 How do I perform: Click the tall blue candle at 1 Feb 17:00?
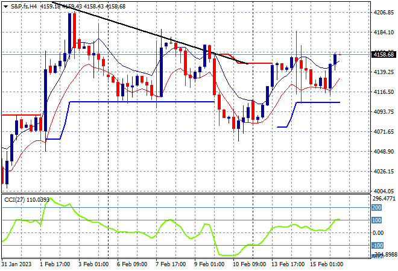45,101
